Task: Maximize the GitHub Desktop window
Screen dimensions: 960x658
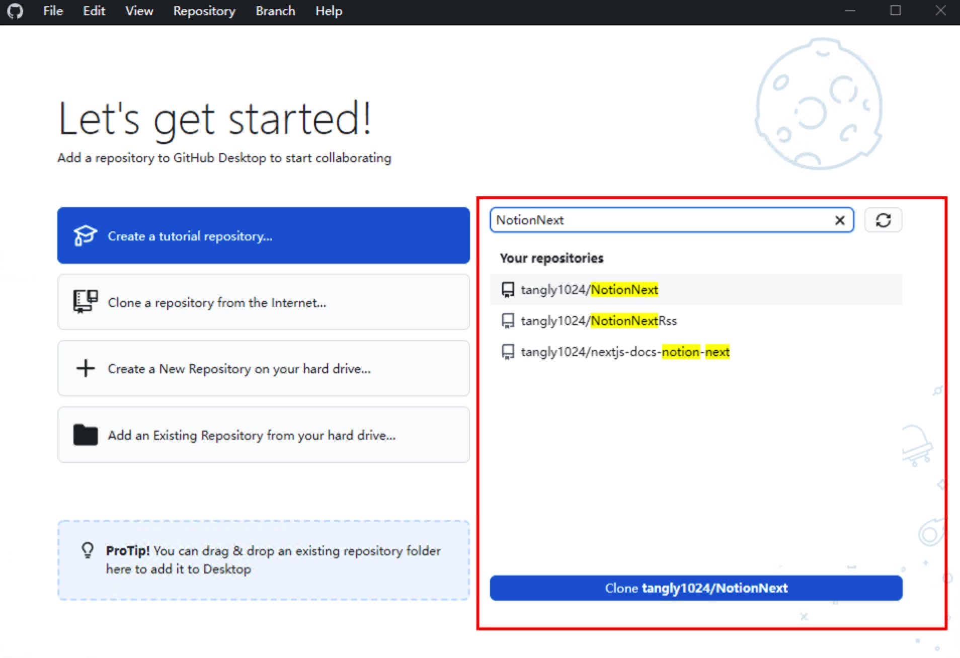Action: pos(896,11)
